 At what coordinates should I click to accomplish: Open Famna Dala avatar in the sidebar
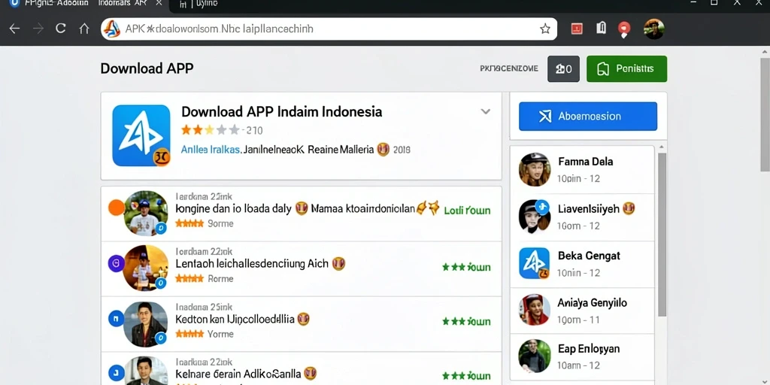535,169
